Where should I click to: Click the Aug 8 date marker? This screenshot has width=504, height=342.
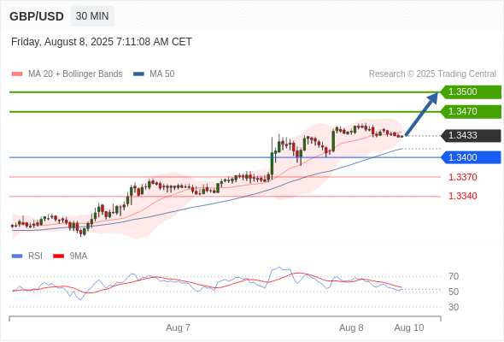(x=351, y=327)
